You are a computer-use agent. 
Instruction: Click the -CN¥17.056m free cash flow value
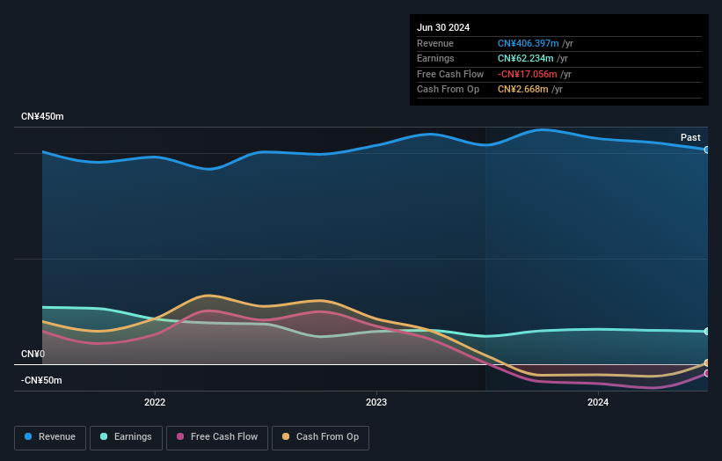pyautogui.click(x=528, y=74)
